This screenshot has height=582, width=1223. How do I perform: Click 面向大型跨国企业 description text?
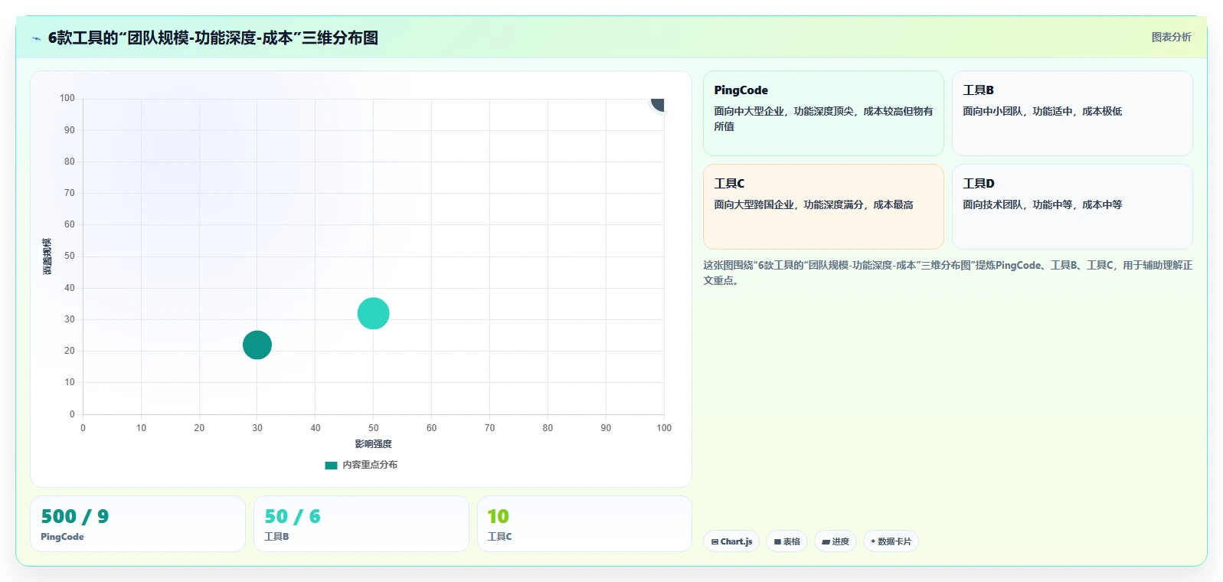click(813, 204)
